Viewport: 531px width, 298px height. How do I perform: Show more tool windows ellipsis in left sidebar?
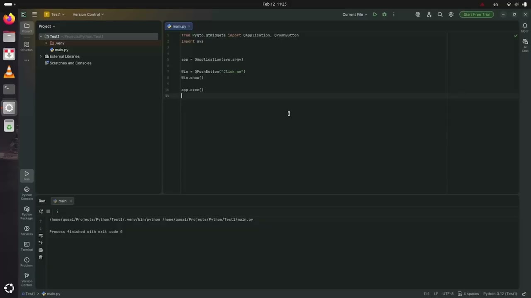(x=27, y=60)
